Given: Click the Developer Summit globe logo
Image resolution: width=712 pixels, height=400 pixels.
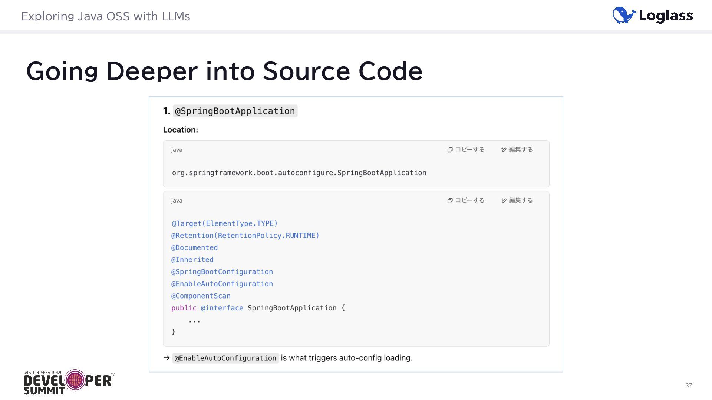Looking at the screenshot, I should [75, 380].
